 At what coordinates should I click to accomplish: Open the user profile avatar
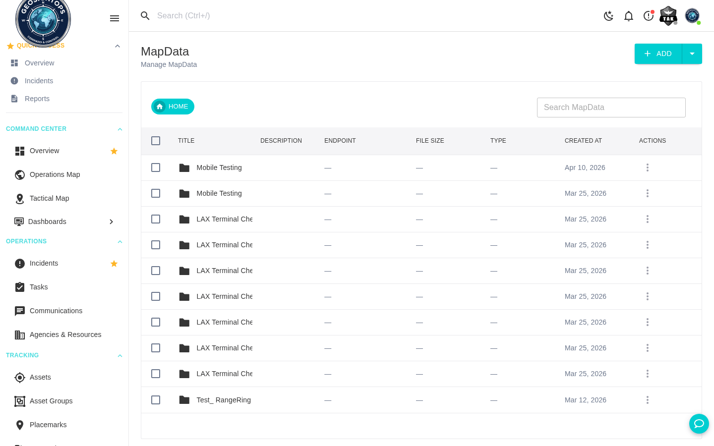click(692, 16)
